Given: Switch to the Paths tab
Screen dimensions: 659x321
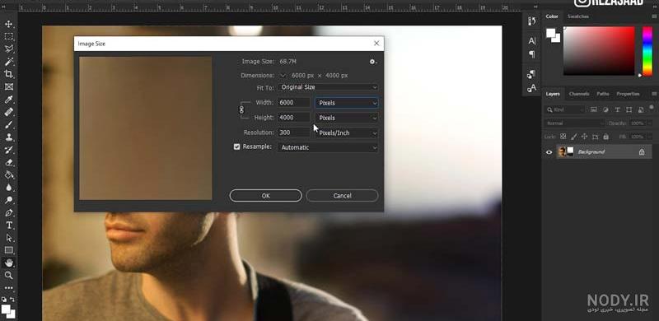Looking at the screenshot, I should click(x=603, y=94).
